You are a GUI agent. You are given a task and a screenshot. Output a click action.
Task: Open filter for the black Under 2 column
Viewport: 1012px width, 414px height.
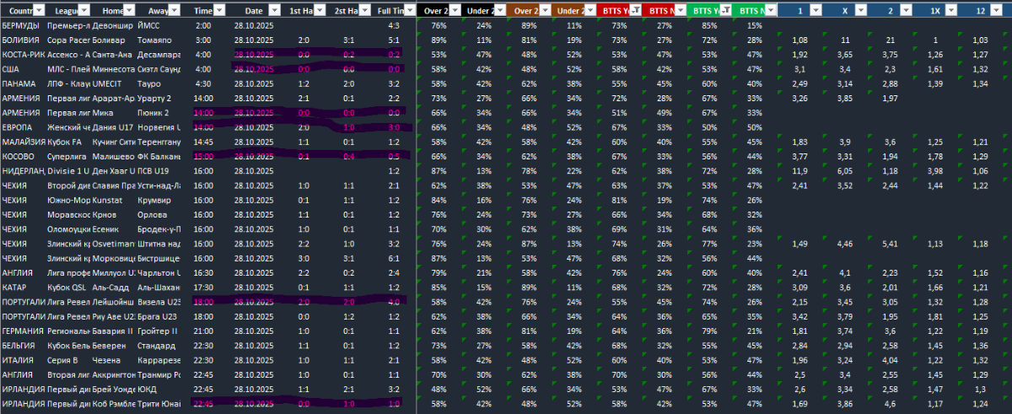pyautogui.click(x=498, y=10)
